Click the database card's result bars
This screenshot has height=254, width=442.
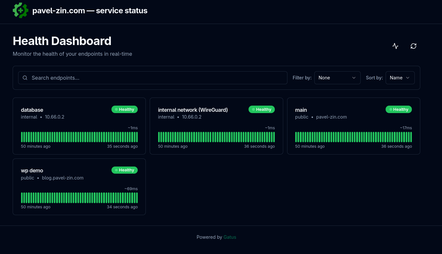click(x=79, y=137)
